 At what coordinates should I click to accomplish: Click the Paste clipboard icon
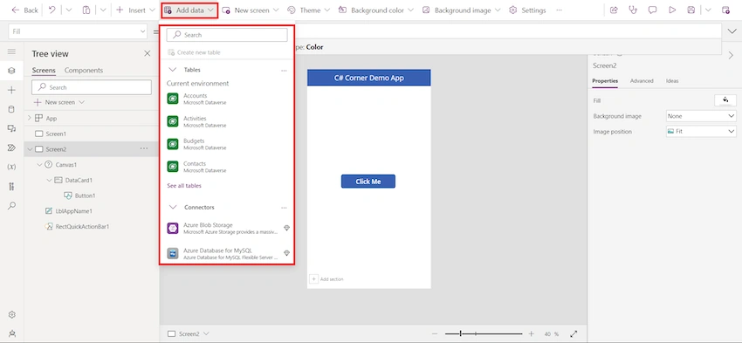click(x=86, y=10)
